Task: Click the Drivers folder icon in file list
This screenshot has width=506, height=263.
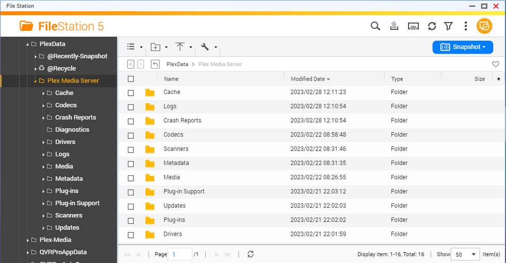Action: (x=150, y=235)
